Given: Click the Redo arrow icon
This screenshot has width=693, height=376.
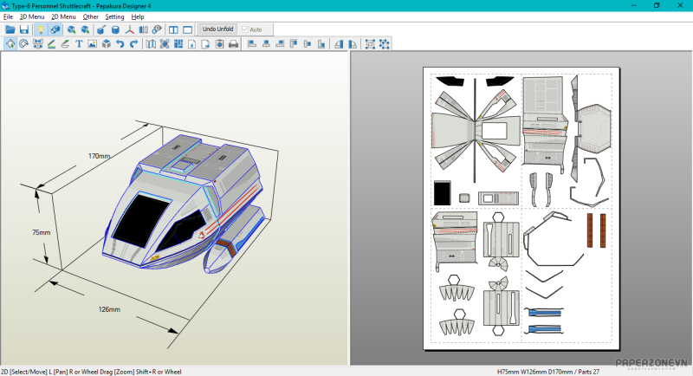Looking at the screenshot, I should (133, 44).
